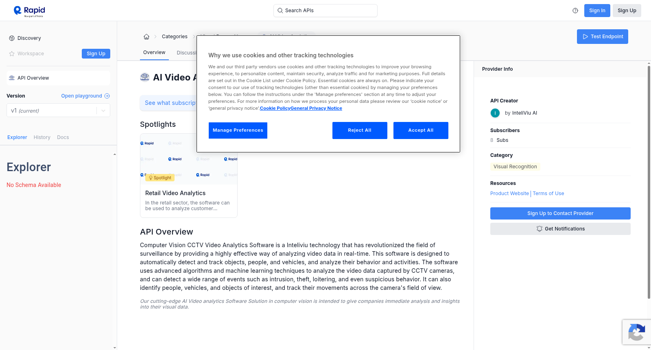Click the Visual Recognition category tag
This screenshot has width=651, height=350.
click(x=515, y=167)
